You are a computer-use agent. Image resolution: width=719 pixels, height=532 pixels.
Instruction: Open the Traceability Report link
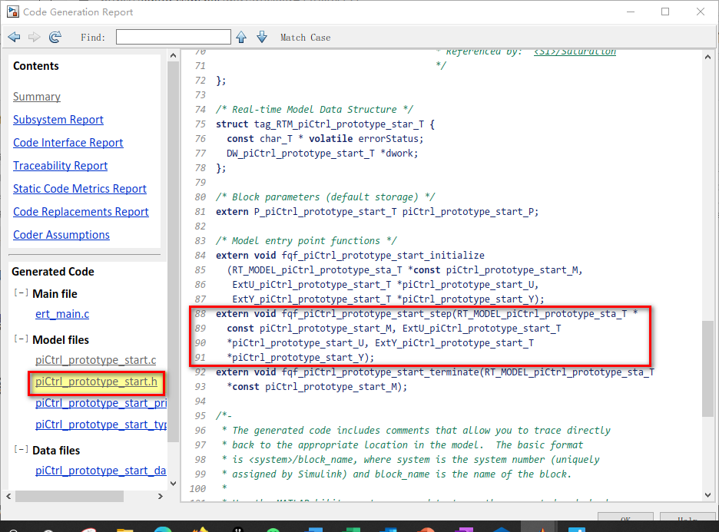click(60, 165)
